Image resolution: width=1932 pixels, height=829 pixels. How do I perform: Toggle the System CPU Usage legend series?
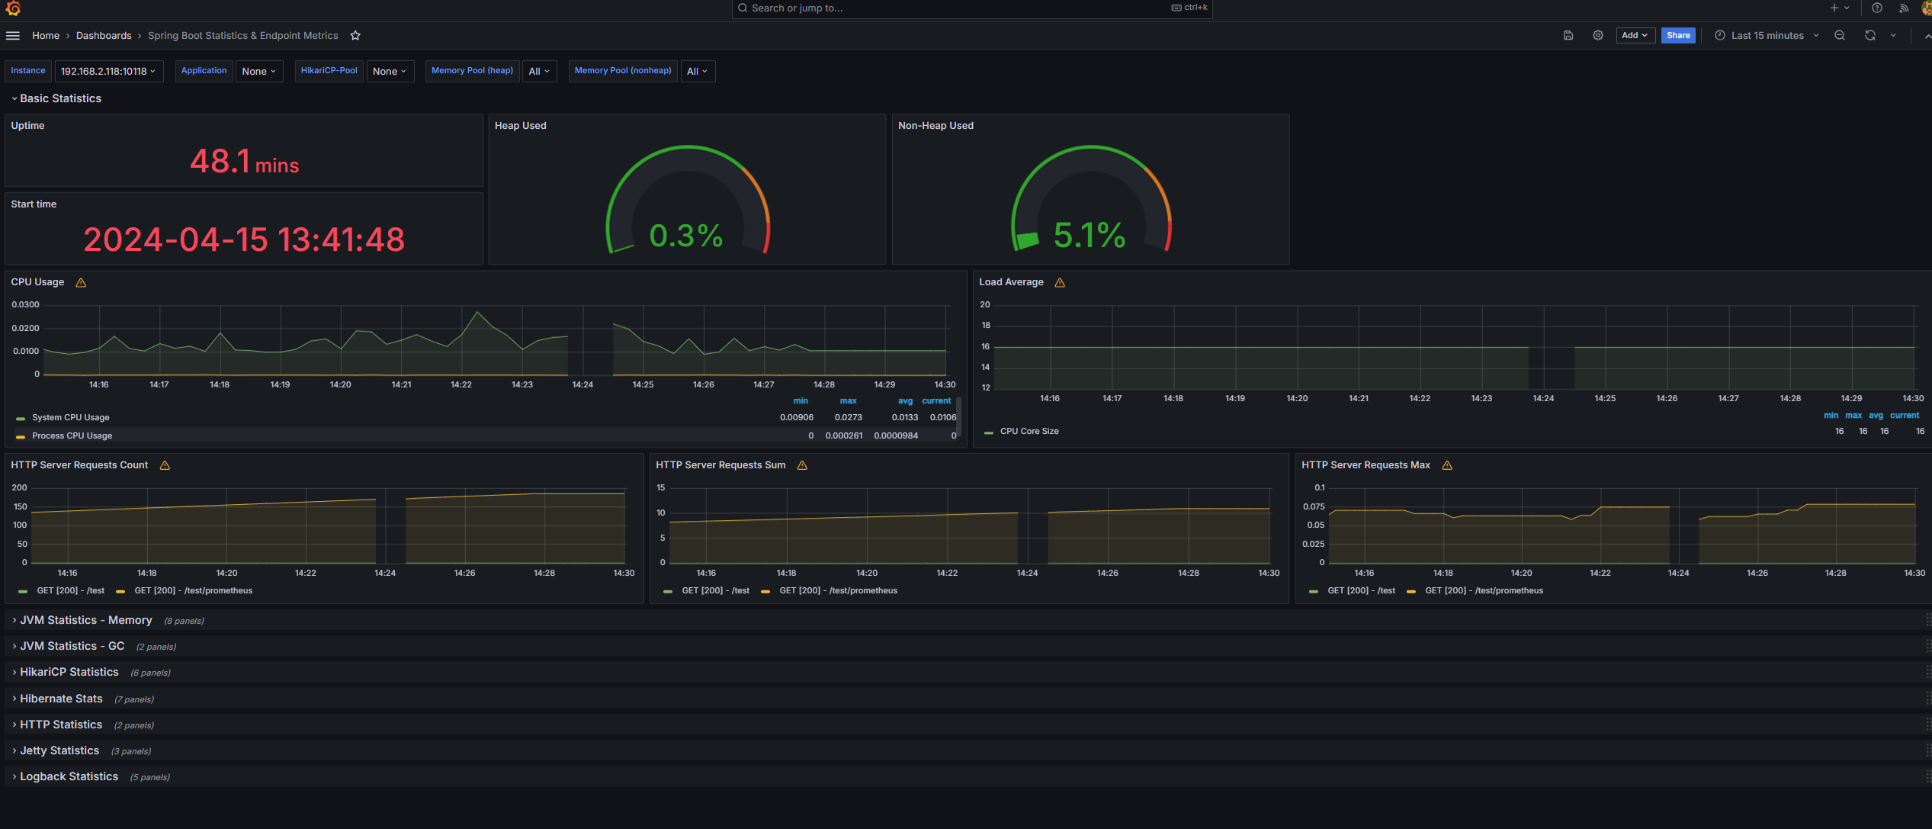pyautogui.click(x=70, y=418)
